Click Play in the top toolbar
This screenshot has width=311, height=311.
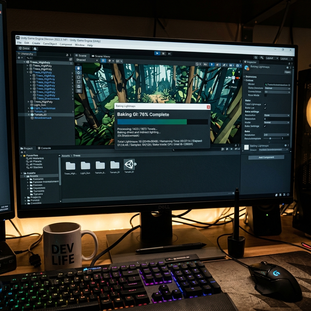pyautogui.click(x=157, y=53)
